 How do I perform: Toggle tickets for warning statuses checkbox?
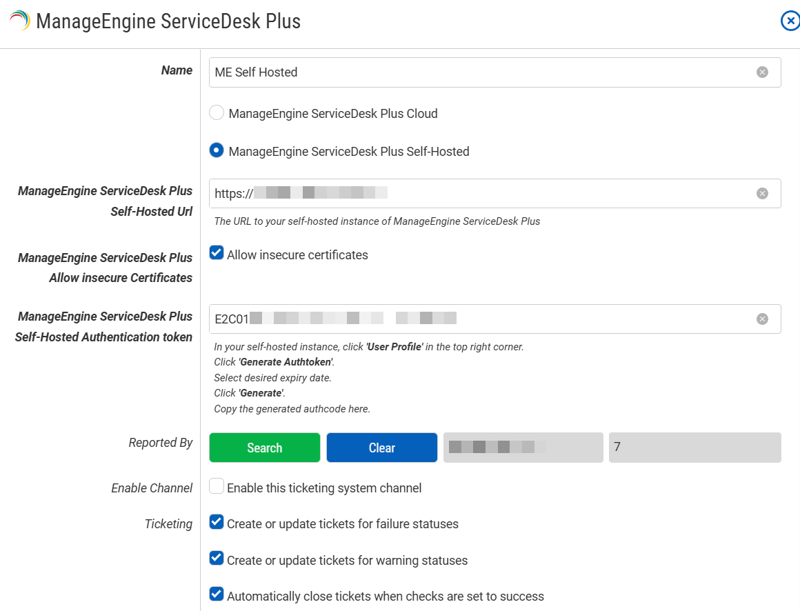click(x=217, y=559)
